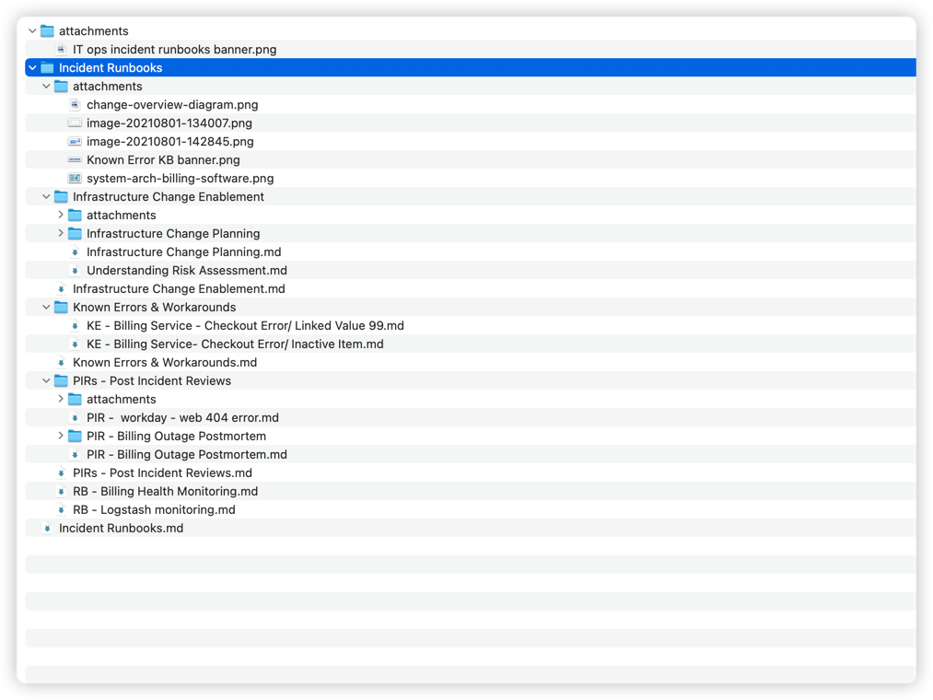Click the markdown icon beside RB - Logstash monitoring.md
Image resolution: width=933 pixels, height=700 pixels.
point(61,509)
